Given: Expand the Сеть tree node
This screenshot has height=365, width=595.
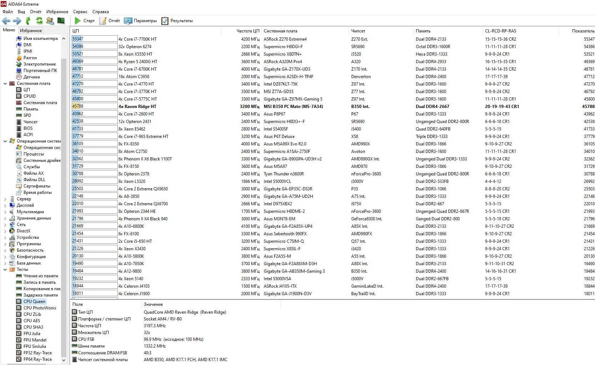Looking at the screenshot, I should click(5, 225).
